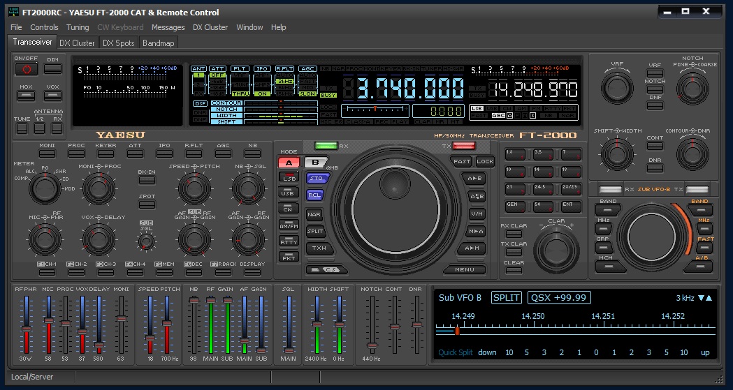Switch to the Bandmap tab
The image size is (733, 390).
click(x=159, y=43)
